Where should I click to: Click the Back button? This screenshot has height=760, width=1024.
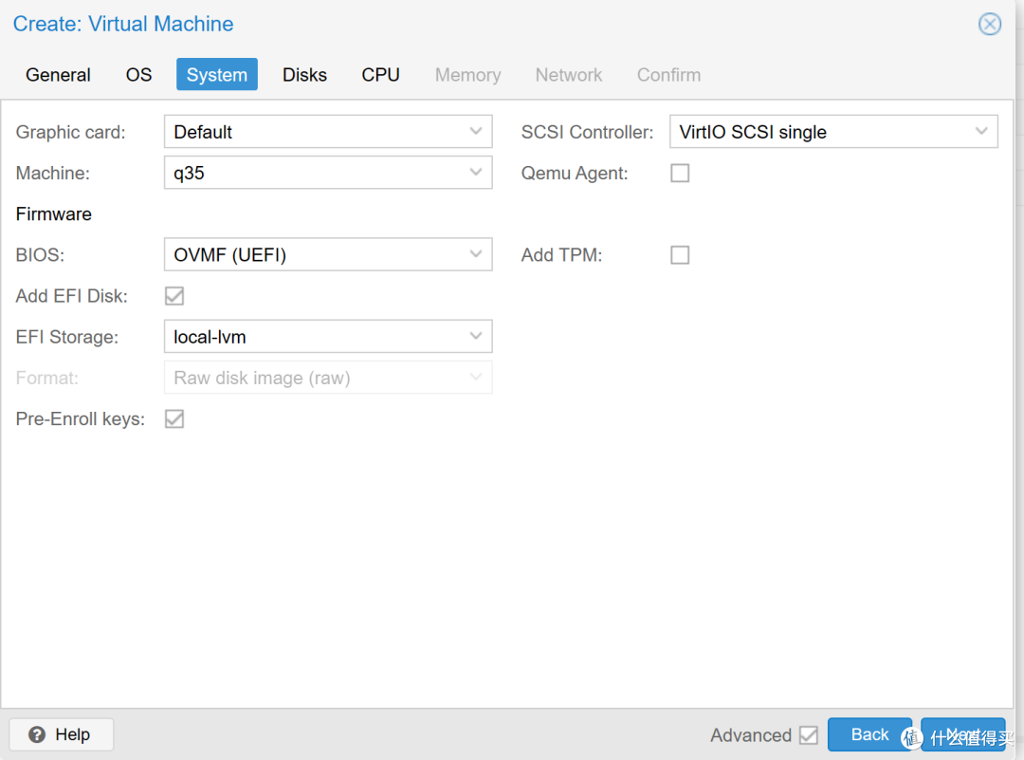coord(869,734)
